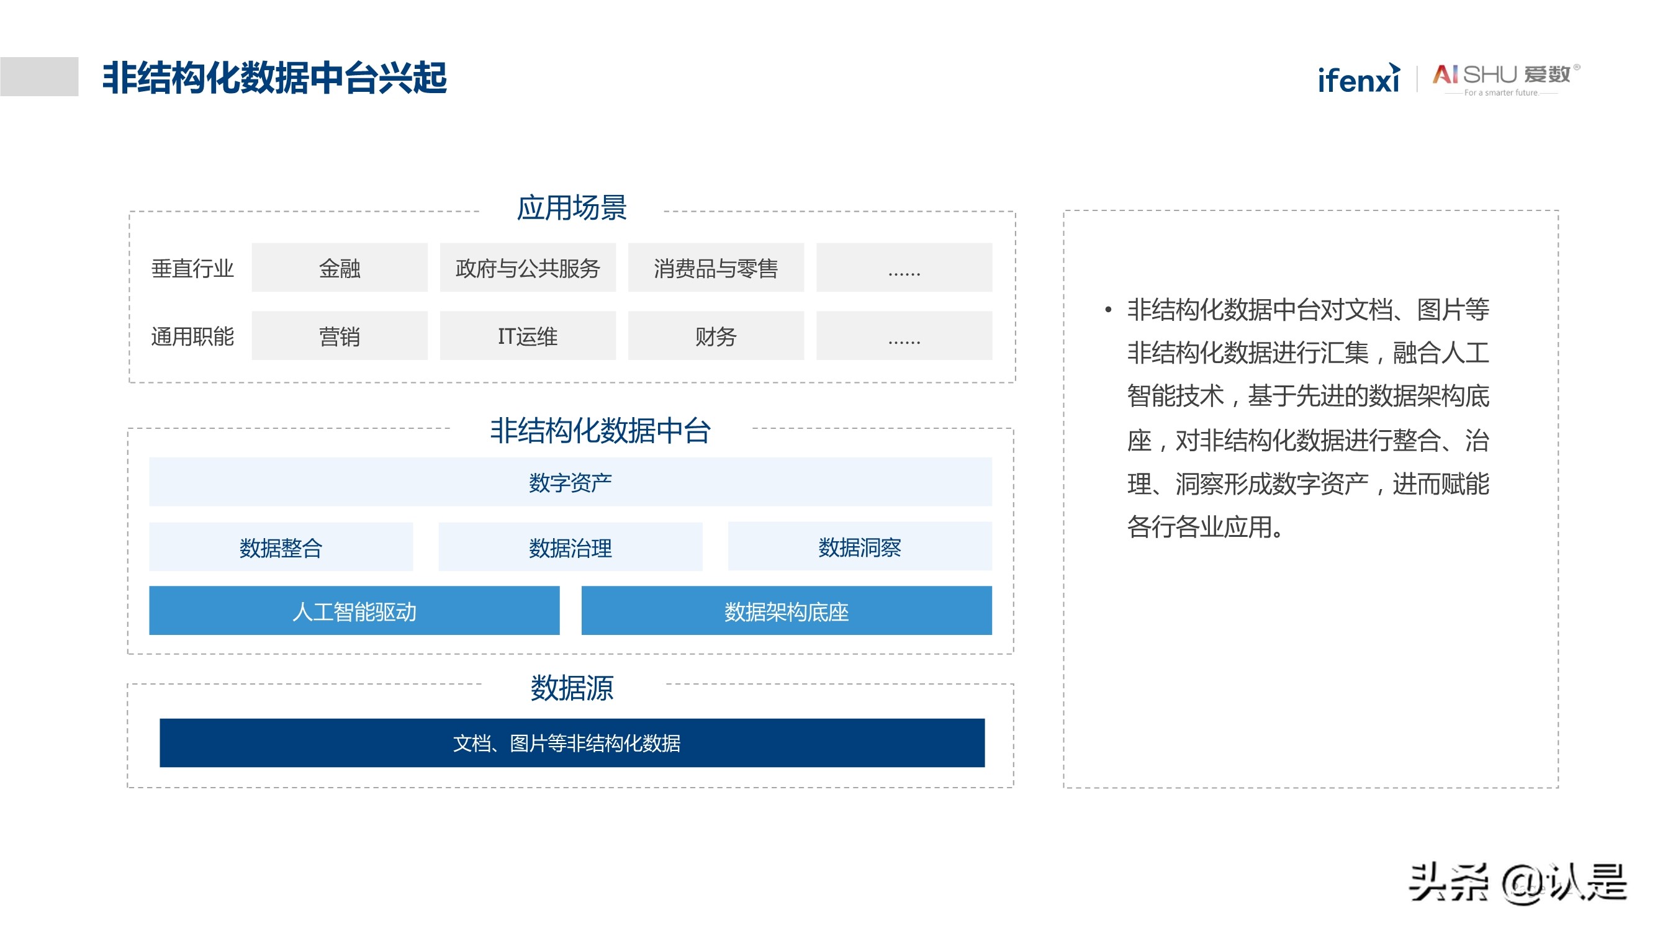Image resolution: width=1655 pixels, height=931 pixels.
Task: Select the 数据洞察 box
Action: (860, 547)
